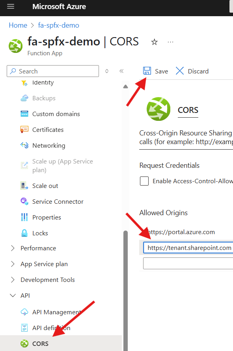Click the Discard X icon
233x351 pixels.
180,71
